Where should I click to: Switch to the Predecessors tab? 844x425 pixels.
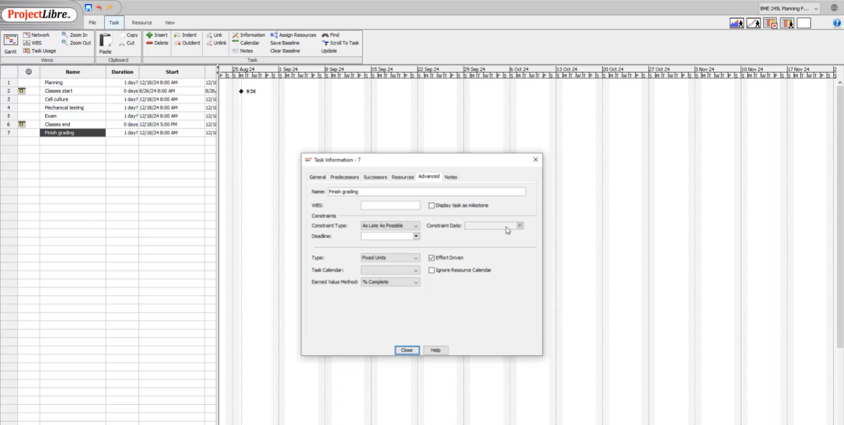click(x=346, y=177)
